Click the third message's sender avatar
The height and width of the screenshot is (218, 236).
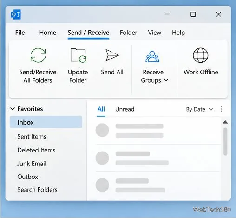102,185
